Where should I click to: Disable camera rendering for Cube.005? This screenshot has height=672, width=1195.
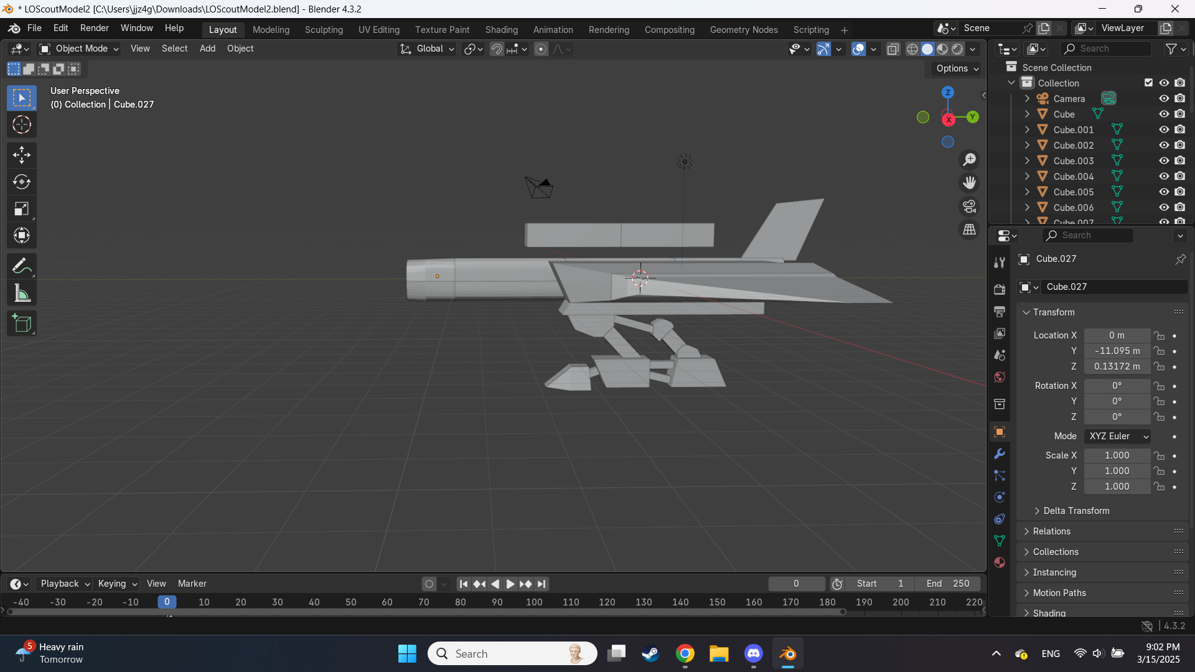(x=1180, y=192)
